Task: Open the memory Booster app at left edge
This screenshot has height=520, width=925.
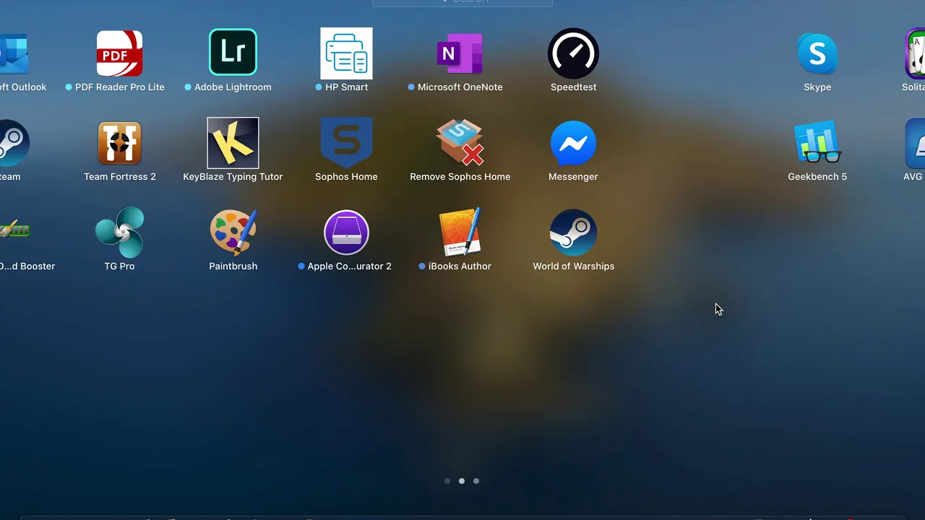Action: click(x=15, y=230)
